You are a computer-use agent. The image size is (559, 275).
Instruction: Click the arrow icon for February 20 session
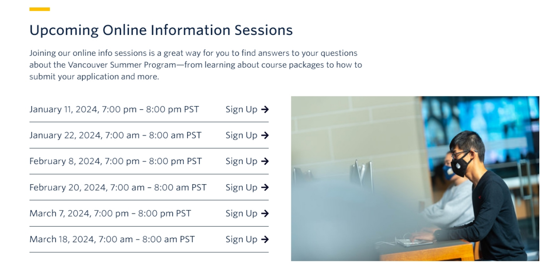pyautogui.click(x=265, y=188)
